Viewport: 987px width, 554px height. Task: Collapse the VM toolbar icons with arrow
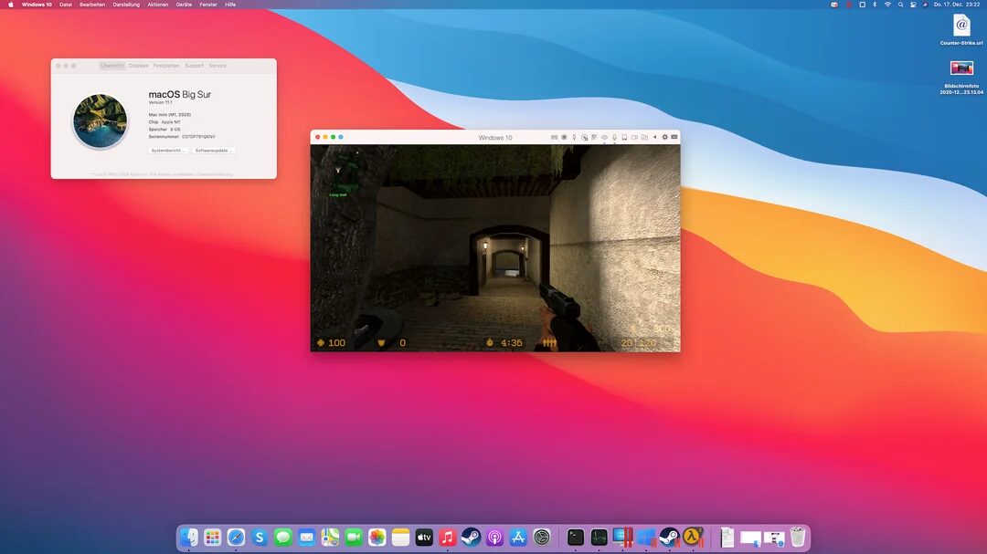point(654,137)
